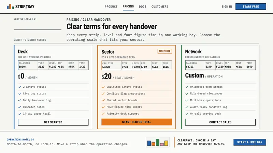Click the checkmark beside "Unlimited active strips"
Image resolution: width=273 pixels, height=153 pixels.
click(103, 87)
